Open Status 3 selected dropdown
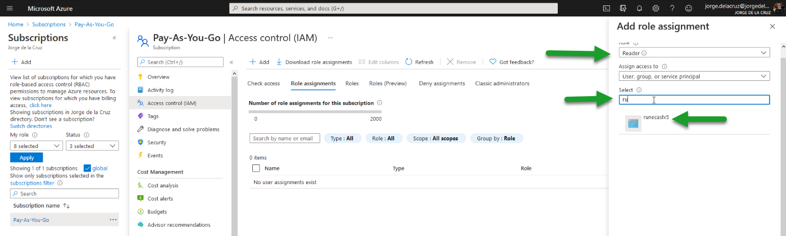Screen dimensions: 786x236 (92, 146)
